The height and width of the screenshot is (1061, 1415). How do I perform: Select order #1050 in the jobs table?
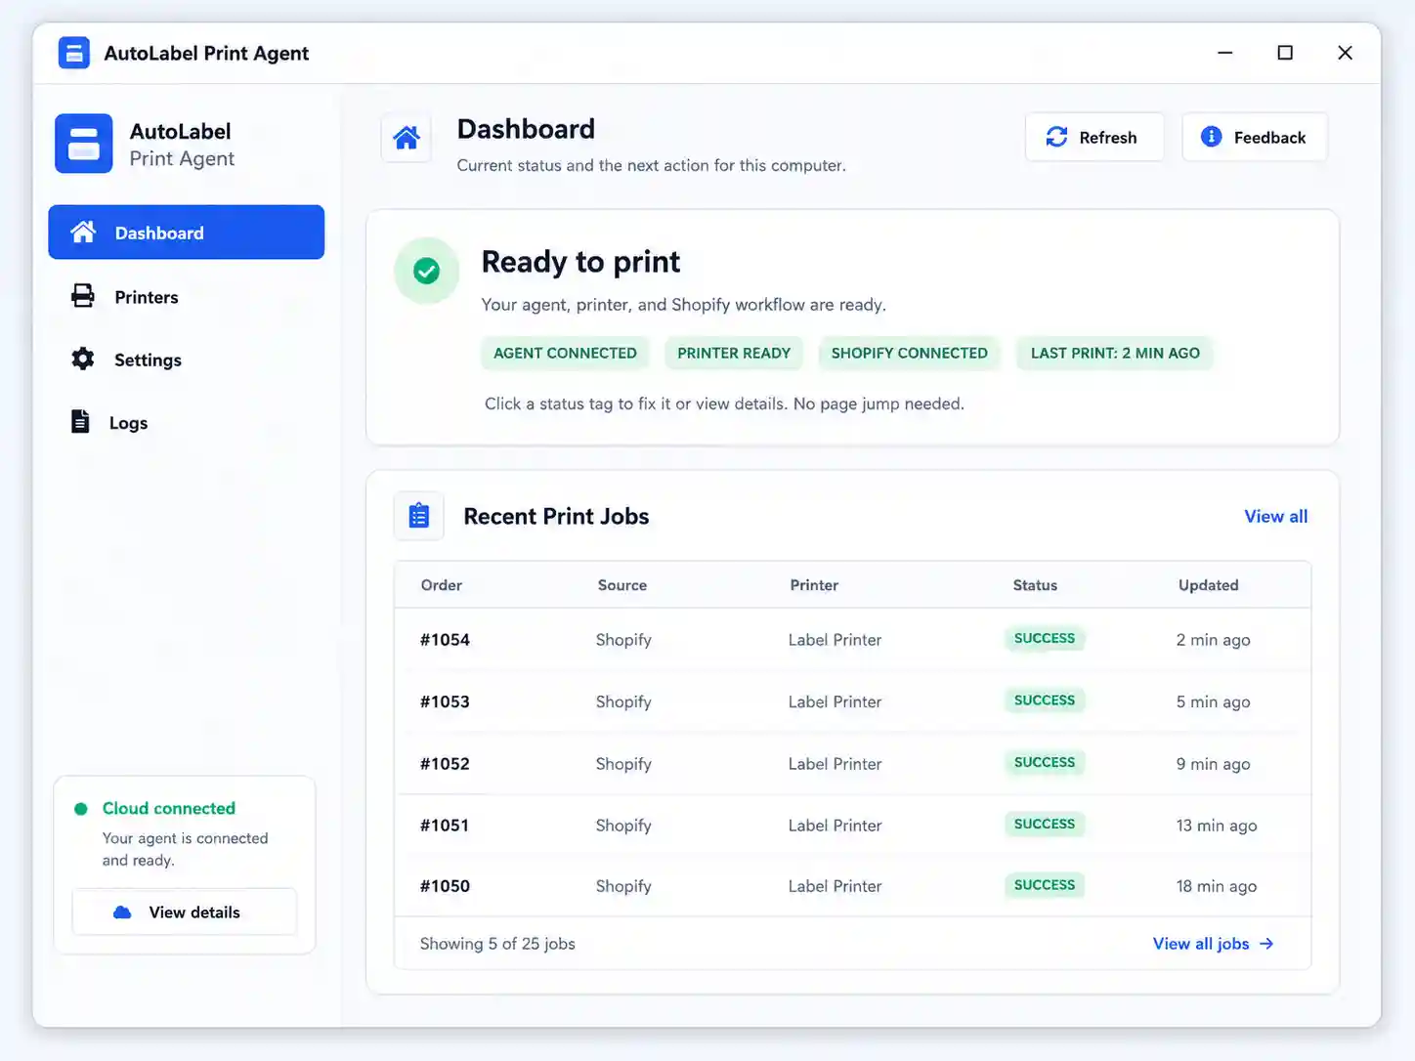[445, 886]
